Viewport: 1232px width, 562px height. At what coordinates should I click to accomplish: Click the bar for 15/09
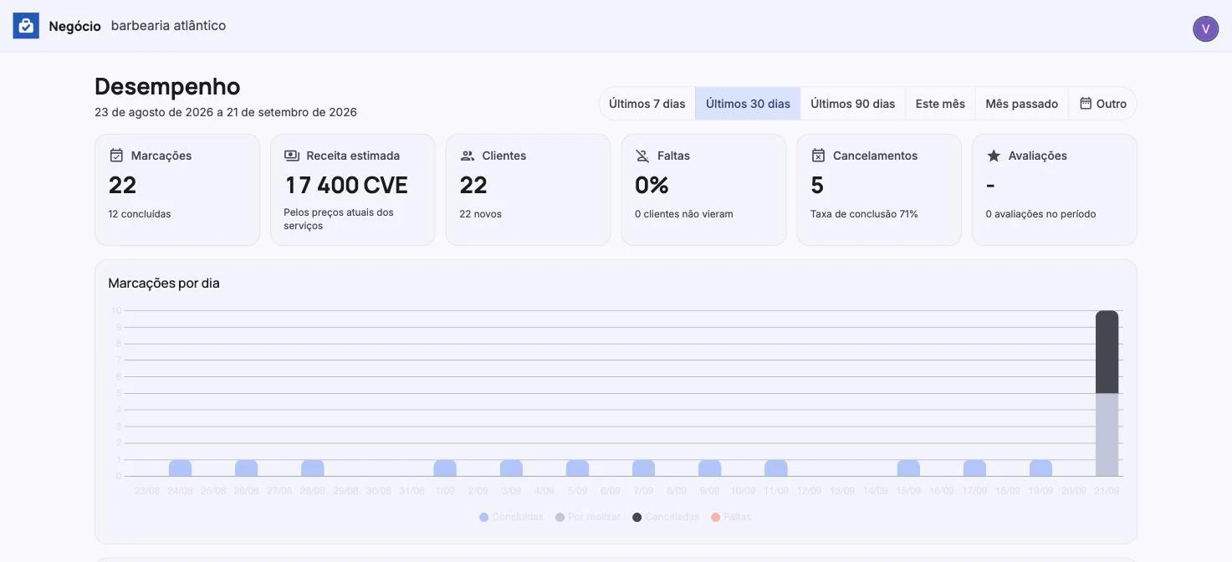(908, 468)
